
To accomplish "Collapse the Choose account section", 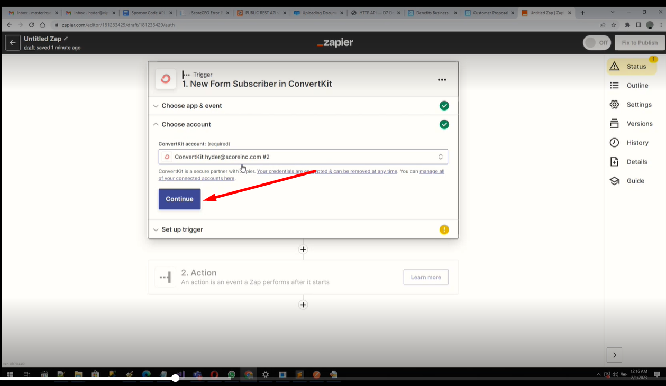I will 303,124.
